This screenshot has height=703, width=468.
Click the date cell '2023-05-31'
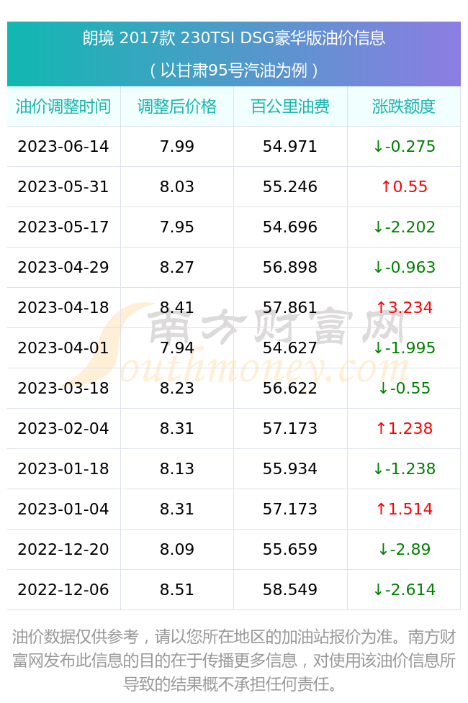click(63, 187)
